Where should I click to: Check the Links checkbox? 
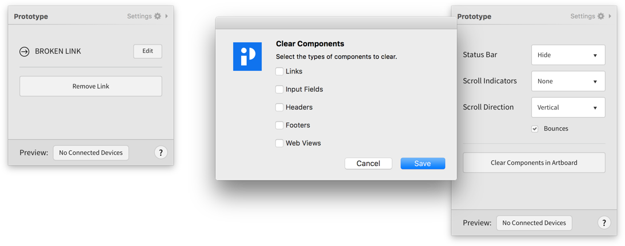point(279,71)
